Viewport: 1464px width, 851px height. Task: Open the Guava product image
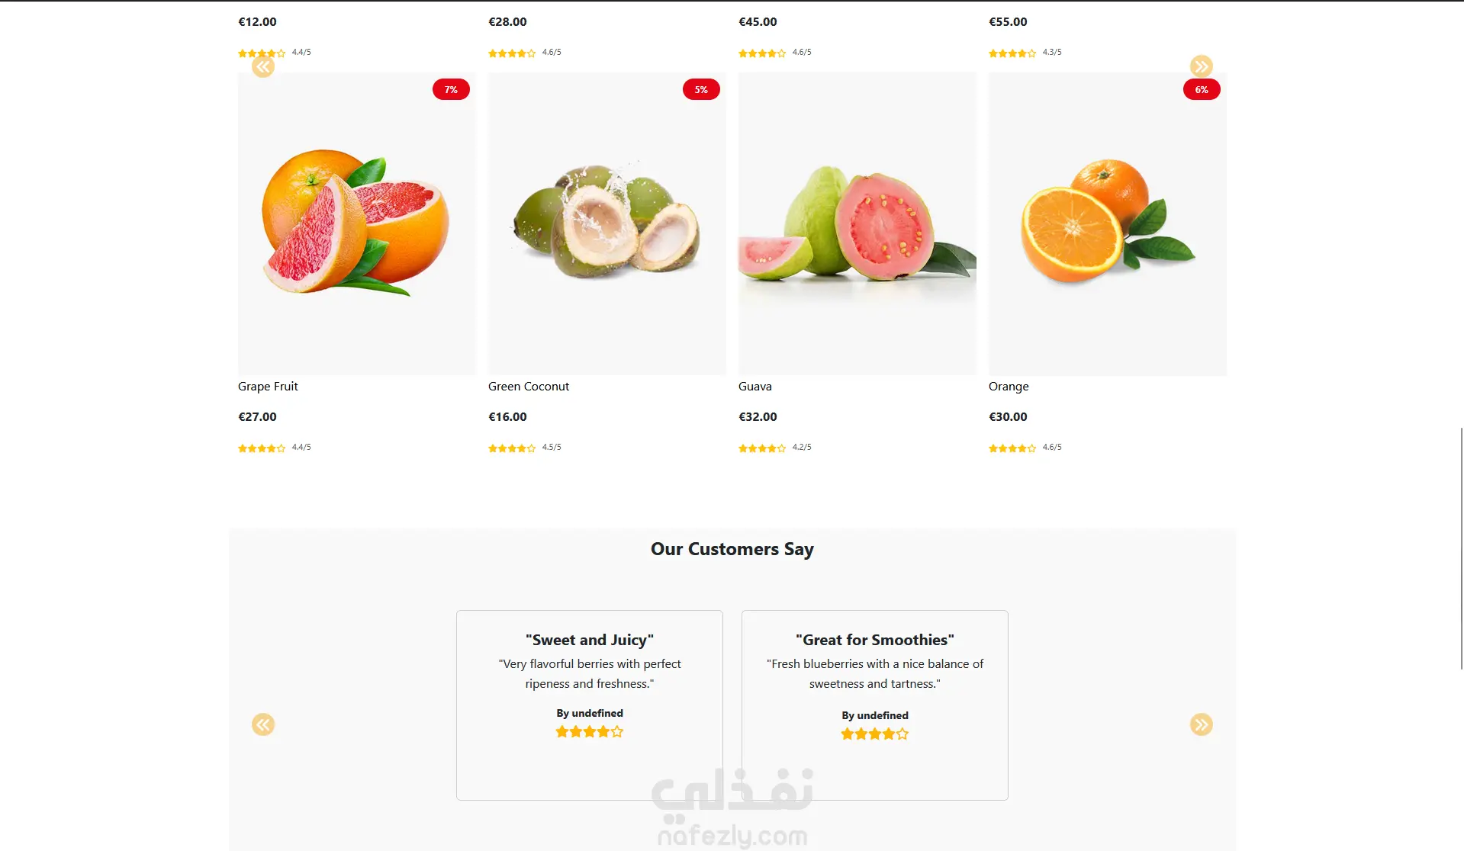point(857,223)
